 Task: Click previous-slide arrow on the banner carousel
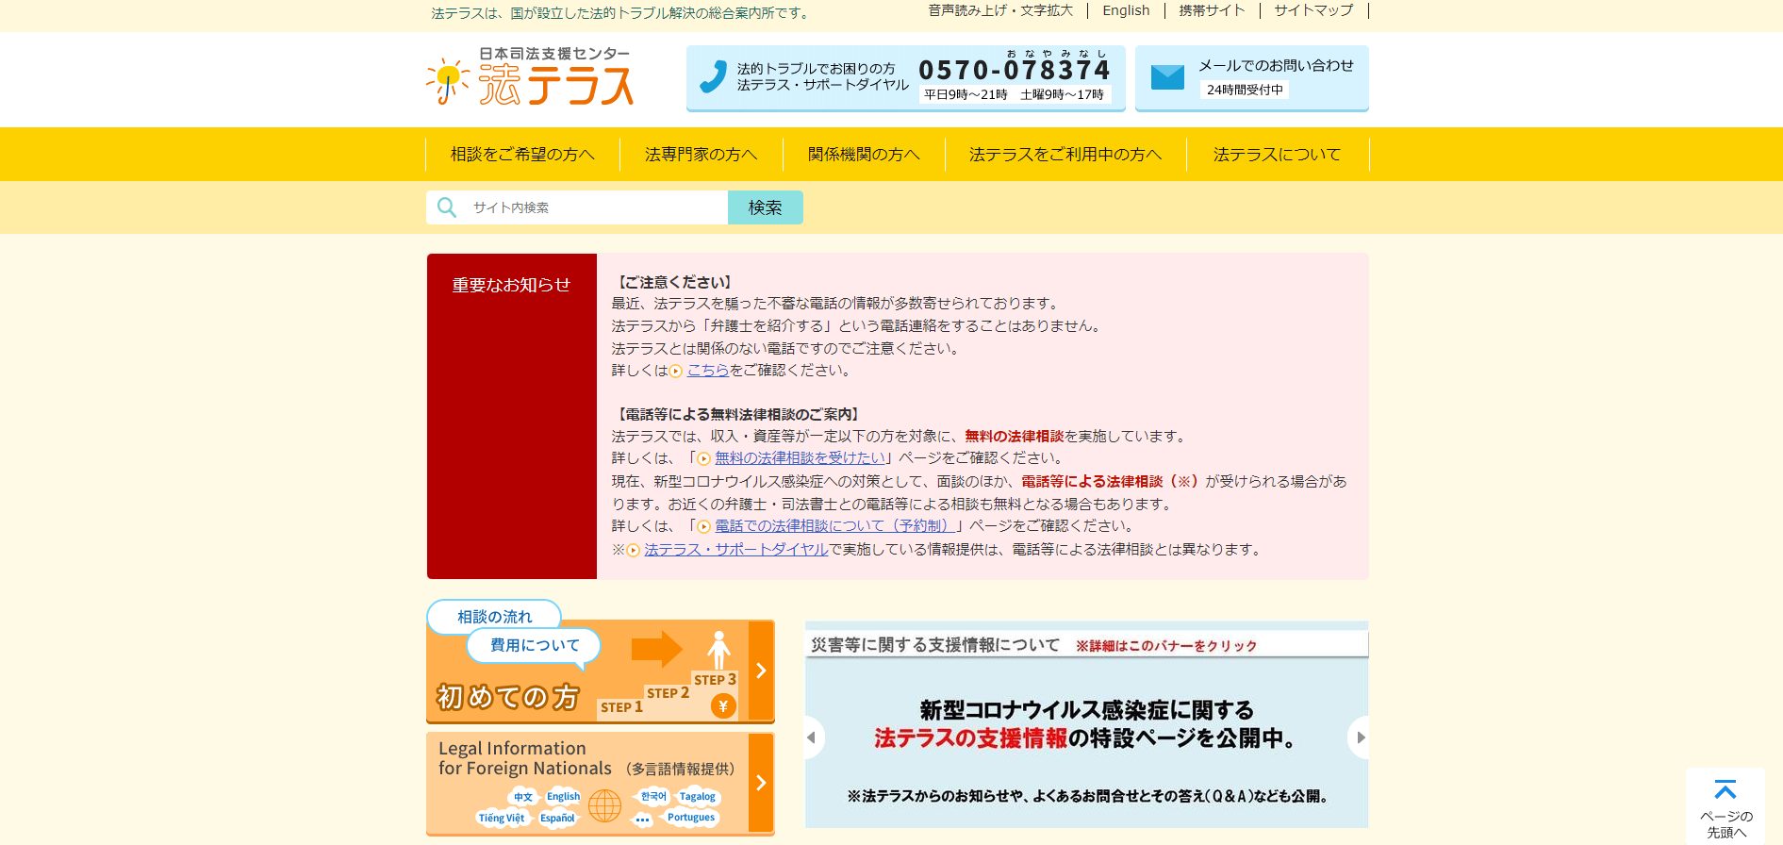pyautogui.click(x=812, y=737)
